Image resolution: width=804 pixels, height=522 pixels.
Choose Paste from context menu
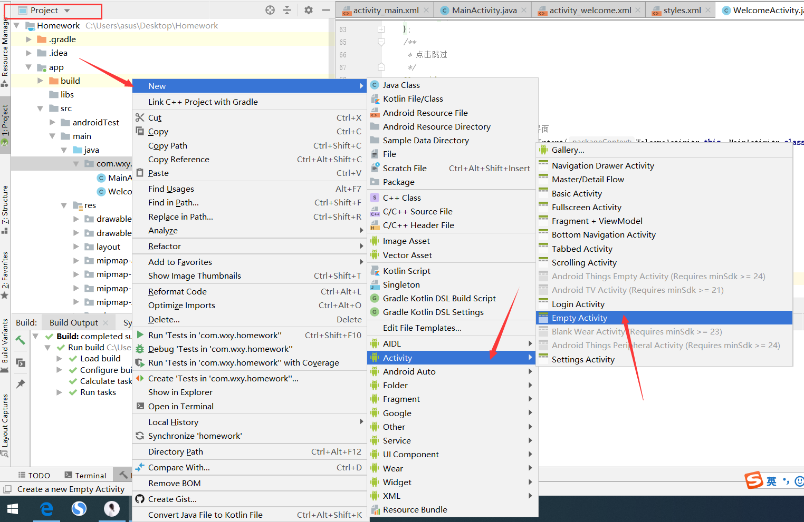click(249, 173)
